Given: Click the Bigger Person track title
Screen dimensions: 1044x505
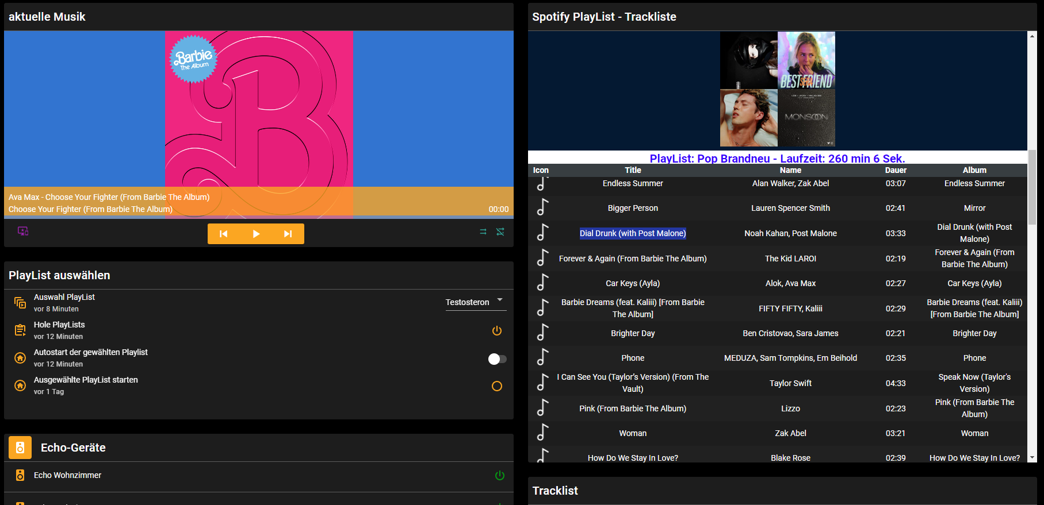Looking at the screenshot, I should [x=633, y=208].
